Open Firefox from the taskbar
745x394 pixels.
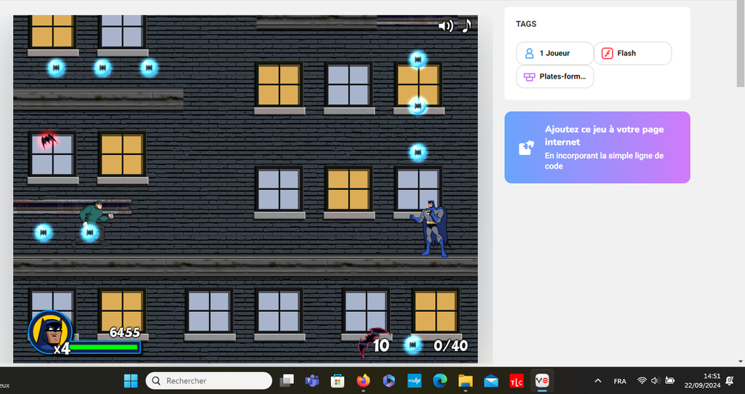click(364, 381)
